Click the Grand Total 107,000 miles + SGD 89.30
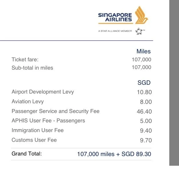179x170 pixels. tap(114, 154)
